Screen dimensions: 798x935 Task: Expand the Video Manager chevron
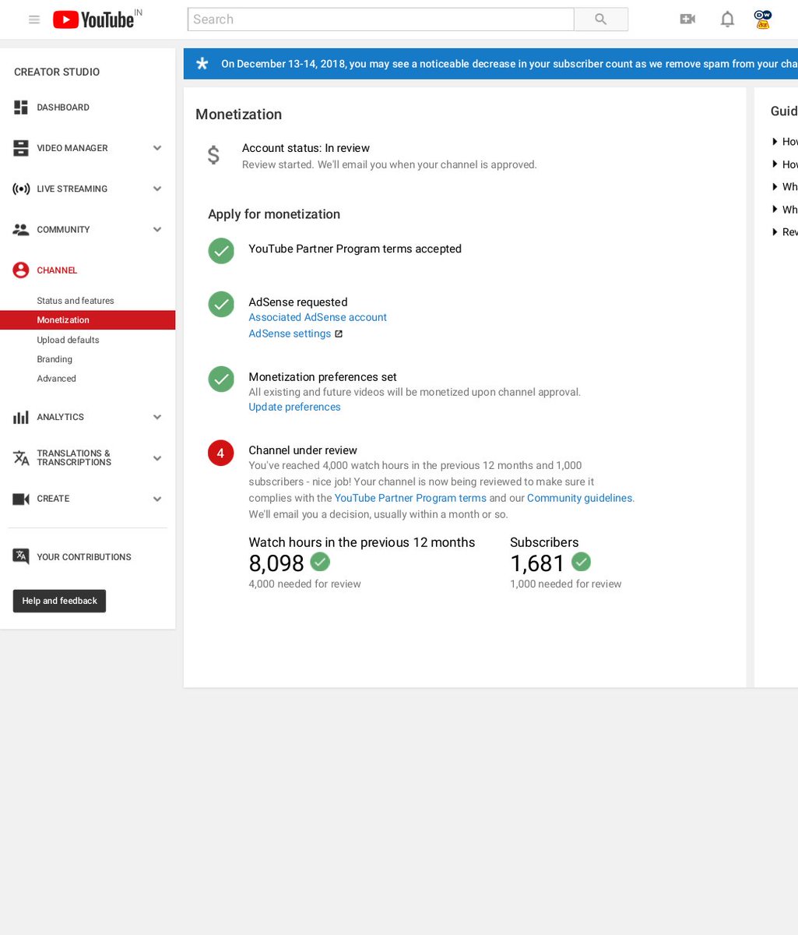pos(157,148)
